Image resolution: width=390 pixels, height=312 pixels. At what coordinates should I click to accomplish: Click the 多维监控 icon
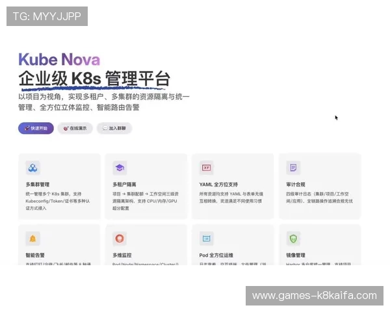(x=120, y=239)
